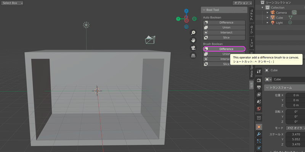Switch perspective/orthographic with grid icon
Screen dimensions: 305x152
click(193, 55)
